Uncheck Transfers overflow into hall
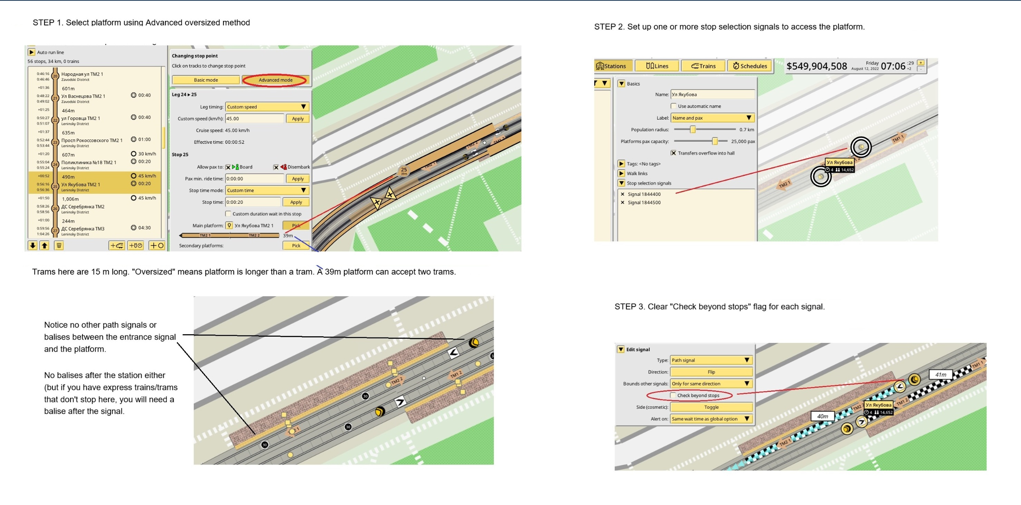The width and height of the screenshot is (1021, 505). pyautogui.click(x=673, y=153)
